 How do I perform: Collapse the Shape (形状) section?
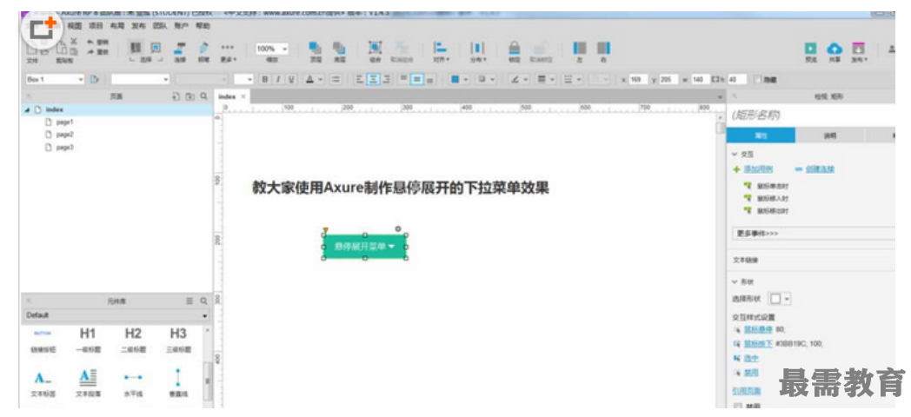(735, 281)
